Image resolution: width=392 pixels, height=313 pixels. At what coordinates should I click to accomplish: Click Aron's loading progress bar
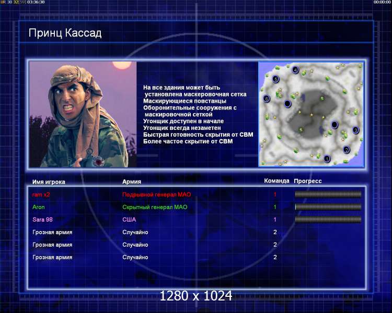(328, 207)
